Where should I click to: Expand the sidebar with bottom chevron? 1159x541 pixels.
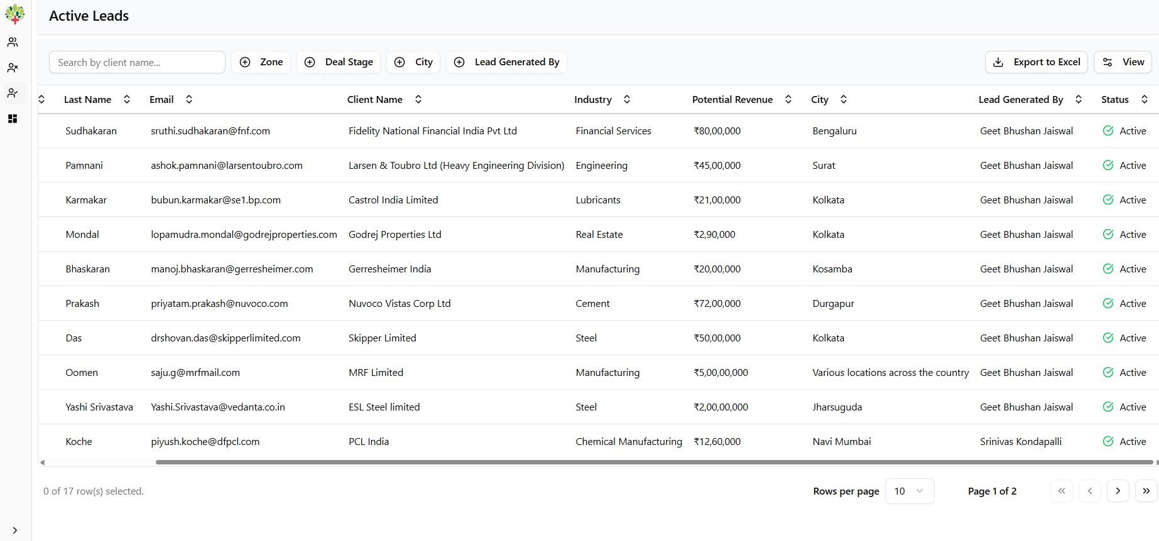point(14,530)
